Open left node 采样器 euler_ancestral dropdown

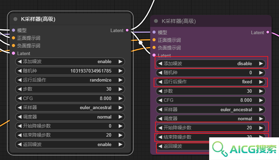coord(70,108)
